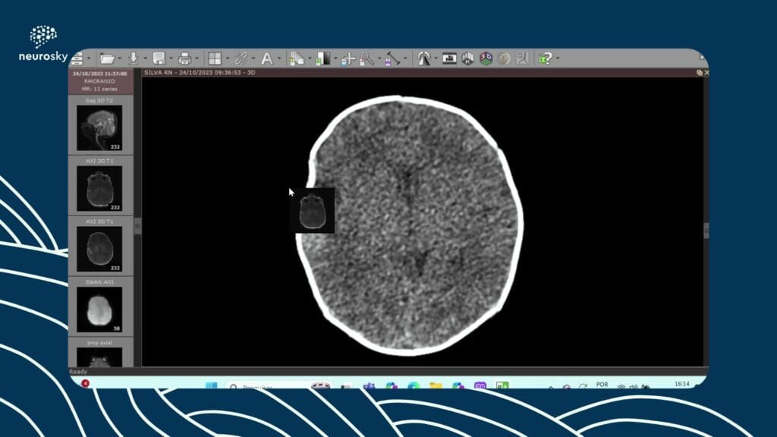Open the Sag 3D T2 series thumbnail
The height and width of the screenshot is (437, 777).
tap(99, 127)
